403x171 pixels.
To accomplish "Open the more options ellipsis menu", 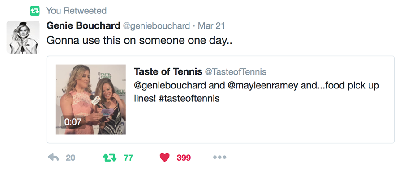I will coord(220,158).
